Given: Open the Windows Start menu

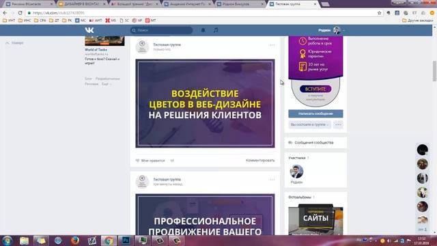Looking at the screenshot, I should [x=8, y=241].
